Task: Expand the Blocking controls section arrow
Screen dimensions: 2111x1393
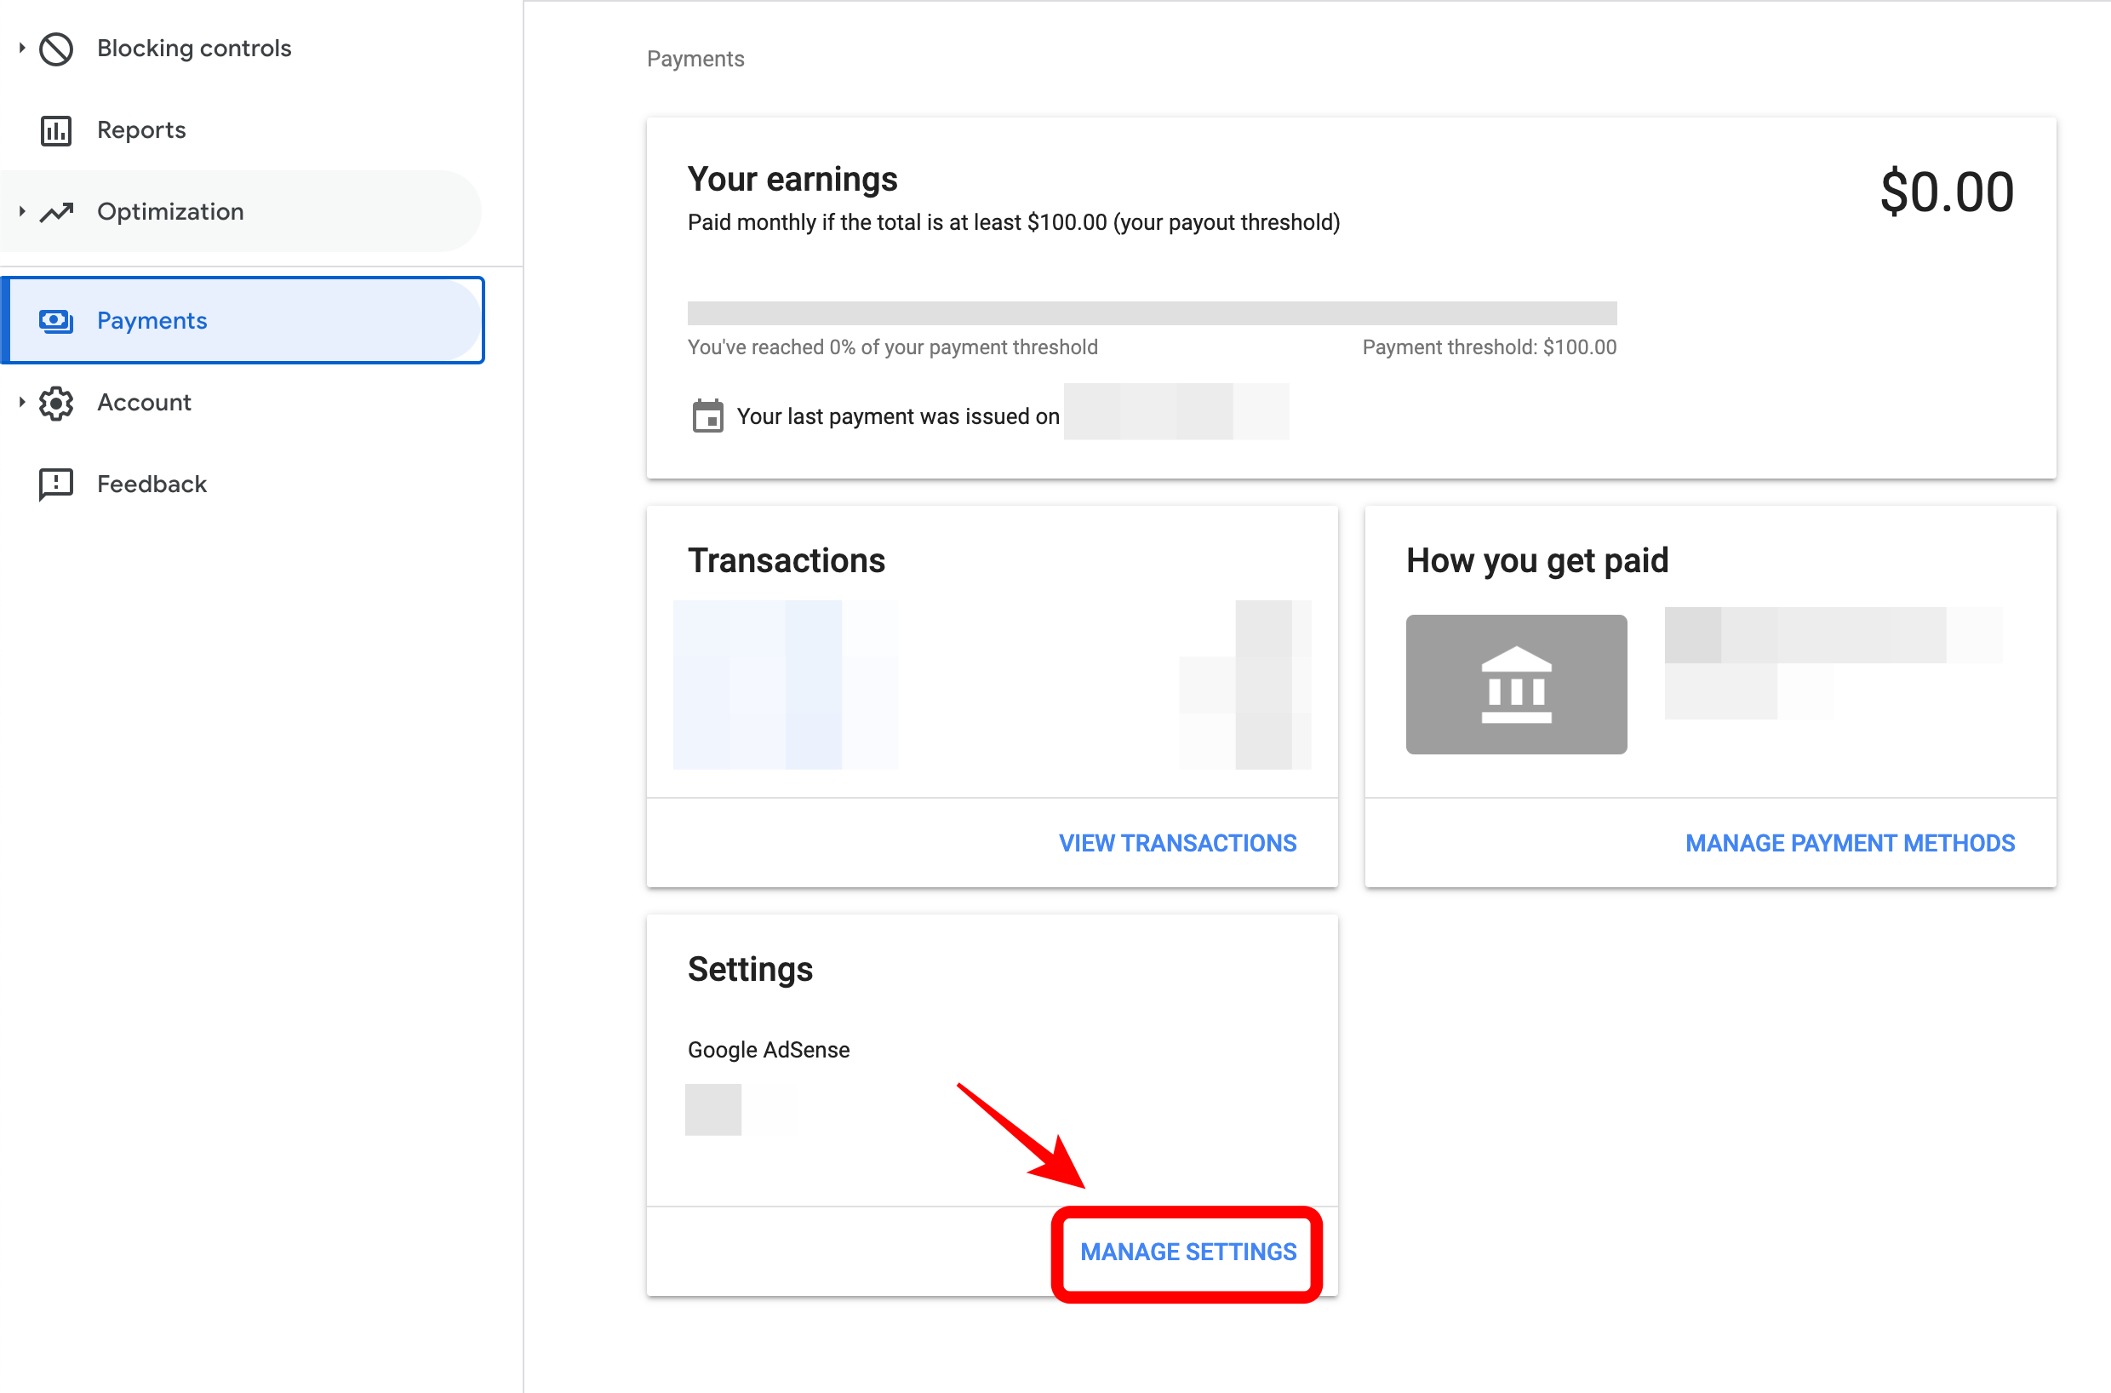Action: 21,48
